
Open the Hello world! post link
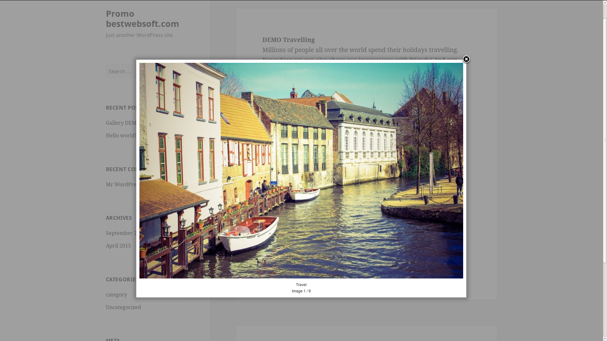(x=121, y=135)
